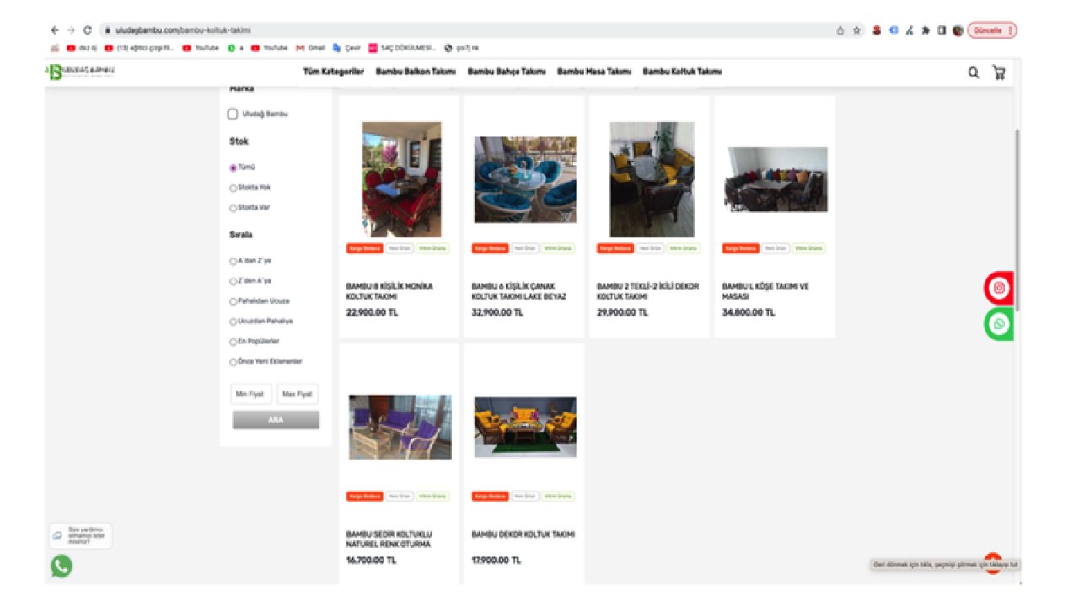Open WhatsApp via the green sidebar icon

[998, 323]
